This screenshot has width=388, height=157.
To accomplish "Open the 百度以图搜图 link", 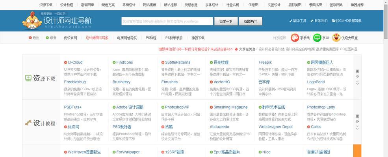I will 318,152.
